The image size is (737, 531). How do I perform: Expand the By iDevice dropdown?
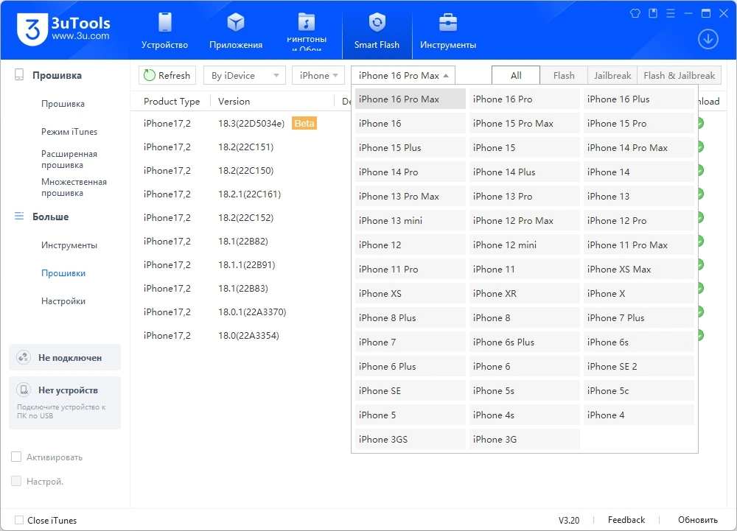(245, 75)
